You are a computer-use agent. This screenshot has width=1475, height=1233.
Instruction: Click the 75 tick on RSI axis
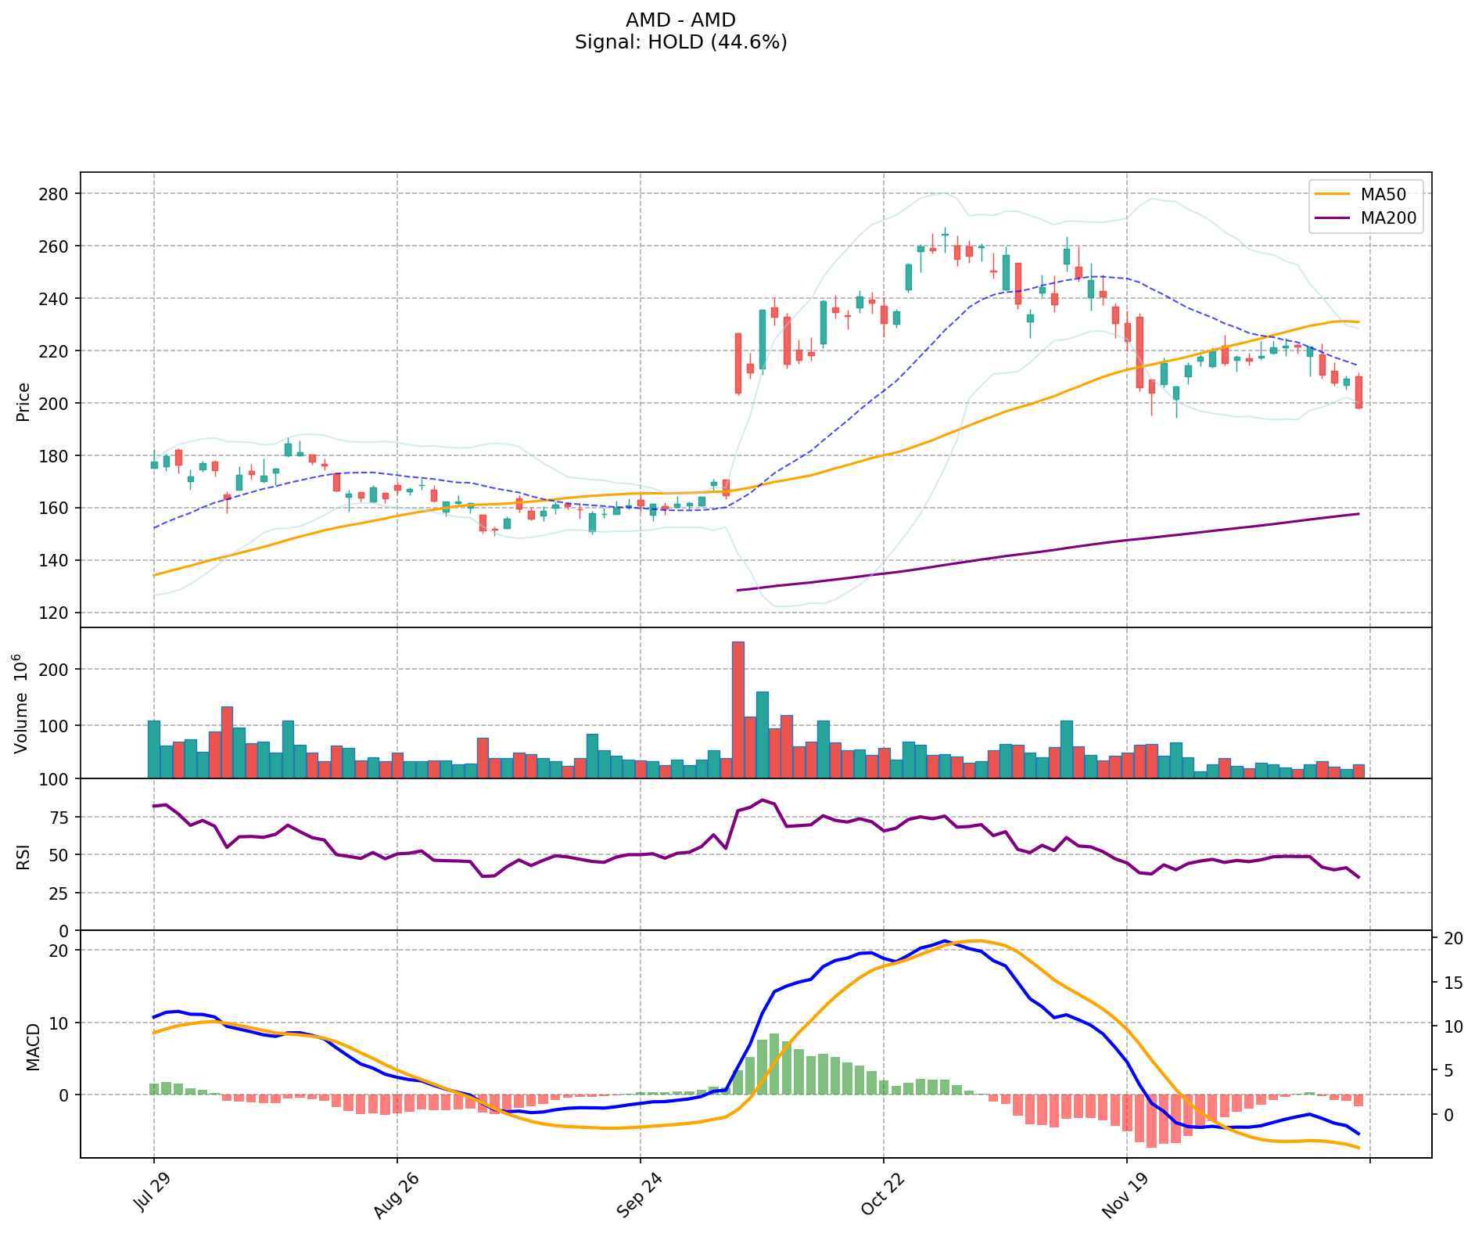pos(59,817)
